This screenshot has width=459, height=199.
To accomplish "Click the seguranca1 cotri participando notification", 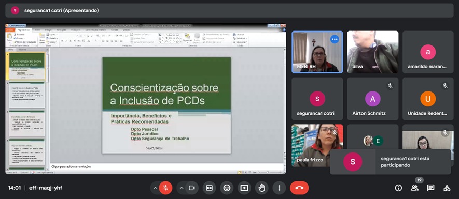I will pos(390,162).
